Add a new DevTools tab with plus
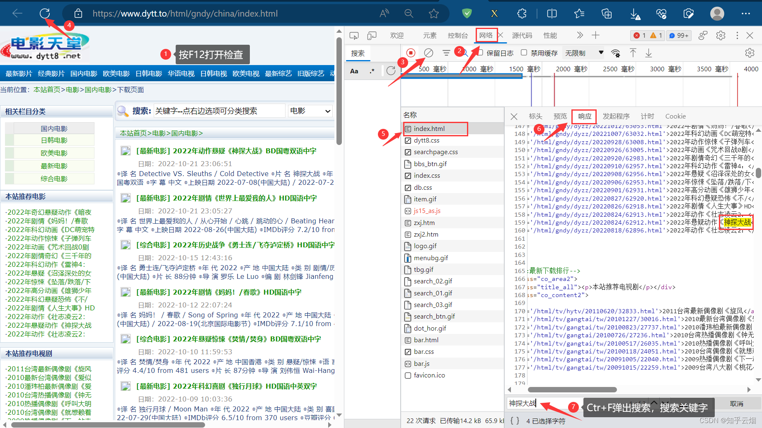This screenshot has height=428, width=762. pos(595,36)
